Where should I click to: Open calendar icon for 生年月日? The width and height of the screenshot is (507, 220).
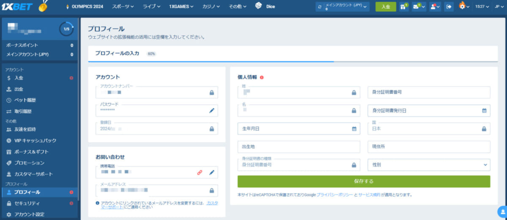coord(354,129)
